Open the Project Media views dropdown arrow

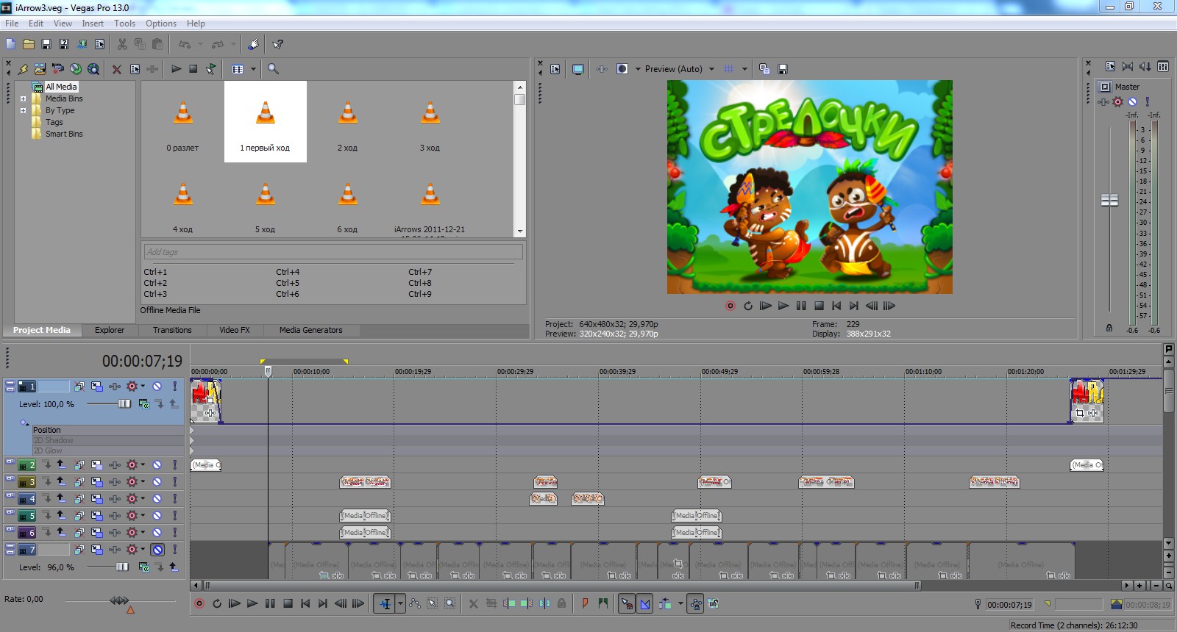[x=253, y=69]
